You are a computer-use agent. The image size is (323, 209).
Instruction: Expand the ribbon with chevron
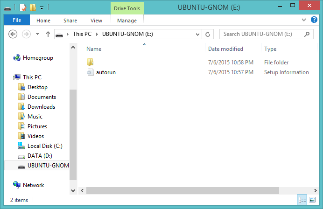pos(304,20)
